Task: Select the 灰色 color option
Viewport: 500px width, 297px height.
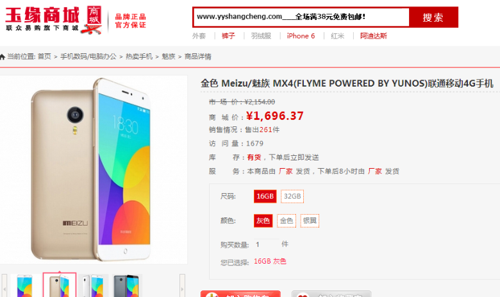Action: pyautogui.click(x=263, y=221)
